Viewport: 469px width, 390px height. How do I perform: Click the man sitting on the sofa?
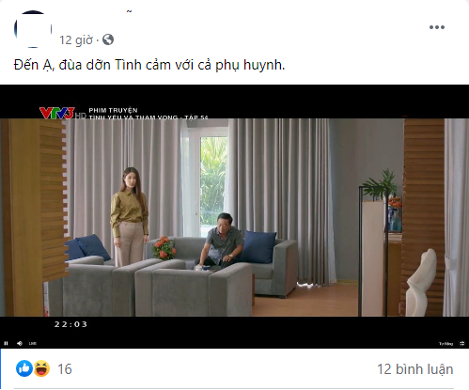(220, 241)
